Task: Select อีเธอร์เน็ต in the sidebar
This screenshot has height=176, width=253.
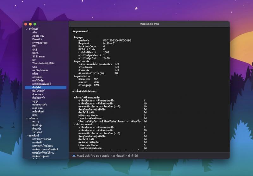Action: click(x=37, y=108)
